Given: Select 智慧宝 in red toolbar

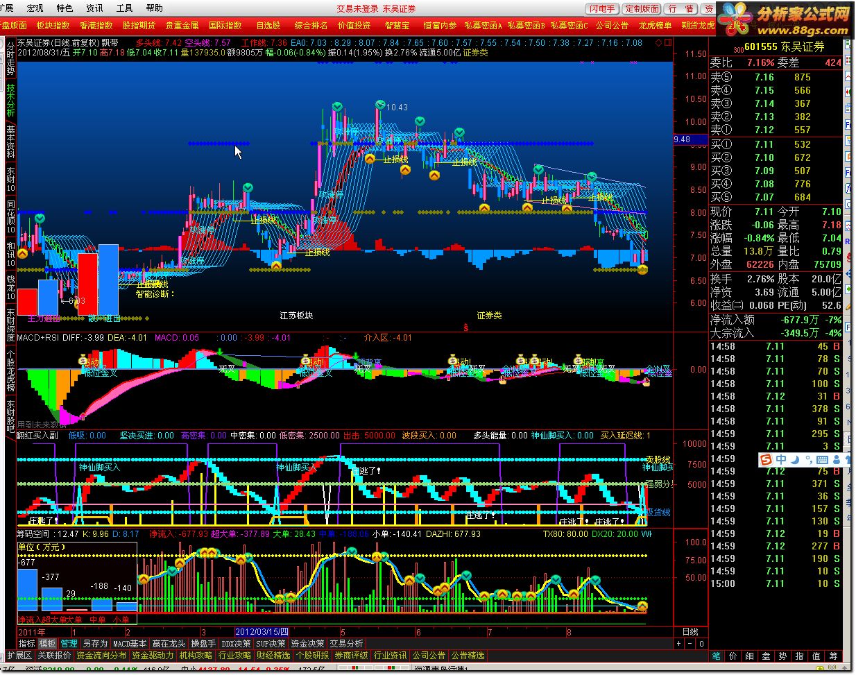Looking at the screenshot, I should coord(397,25).
